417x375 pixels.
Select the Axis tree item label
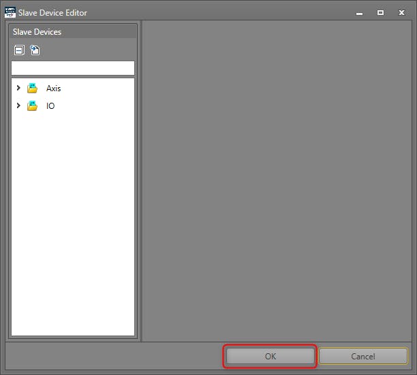53,88
